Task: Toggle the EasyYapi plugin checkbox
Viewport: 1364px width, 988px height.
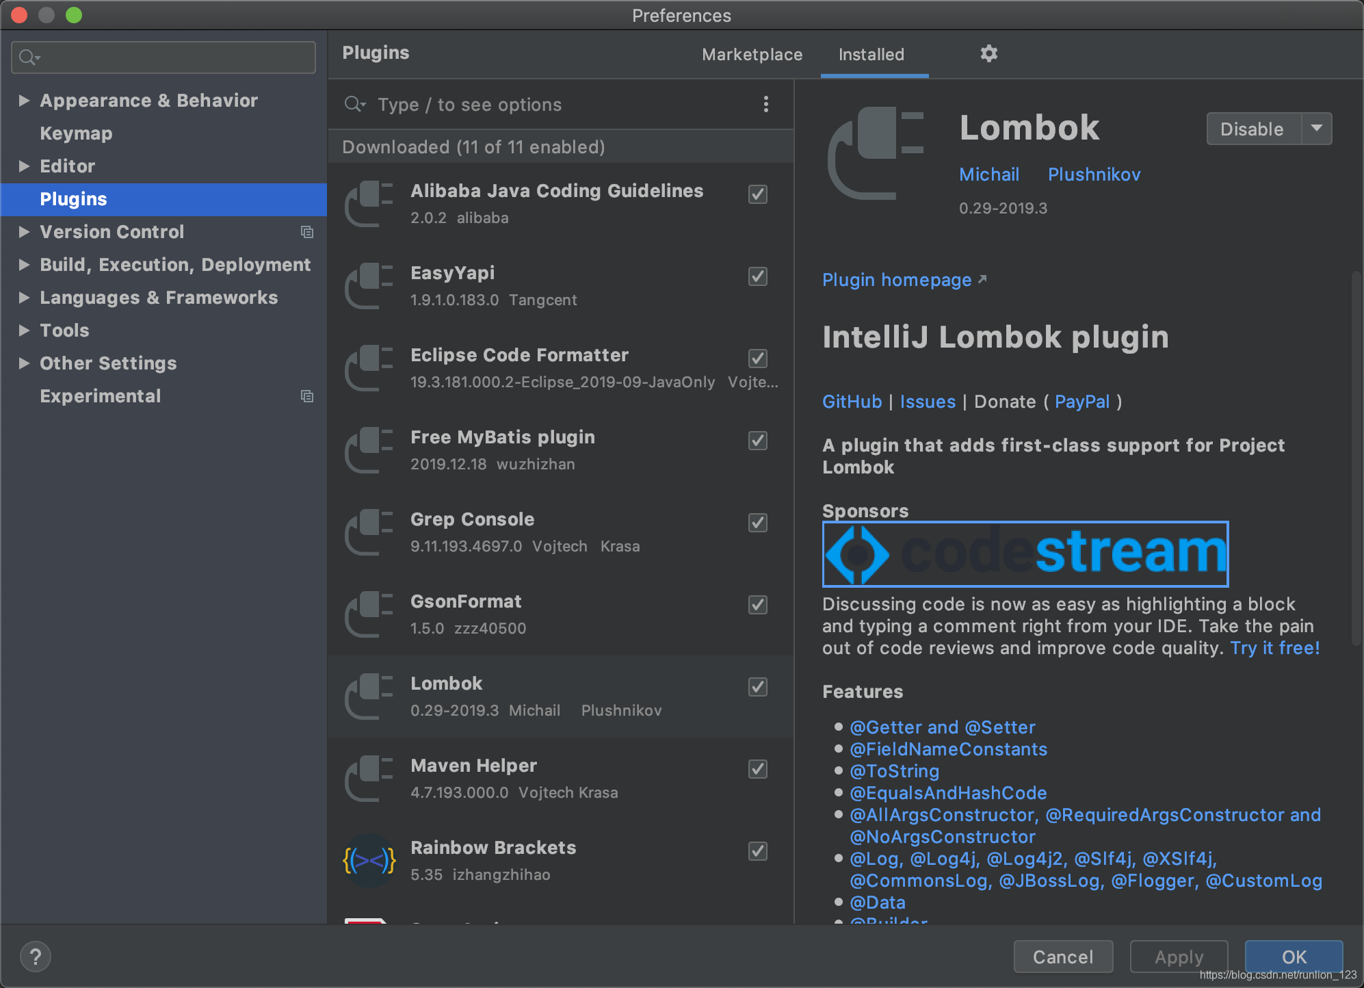Action: [x=757, y=276]
